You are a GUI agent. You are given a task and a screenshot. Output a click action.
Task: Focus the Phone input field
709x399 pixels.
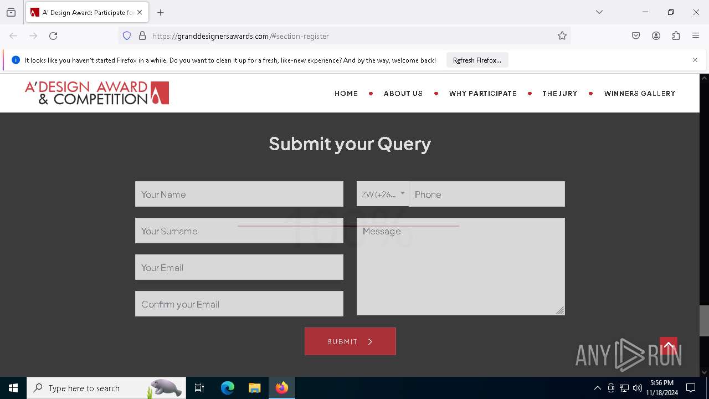coord(487,194)
